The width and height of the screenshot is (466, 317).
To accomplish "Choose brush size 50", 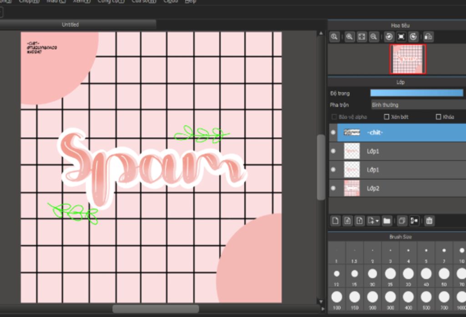I will click(444, 276).
